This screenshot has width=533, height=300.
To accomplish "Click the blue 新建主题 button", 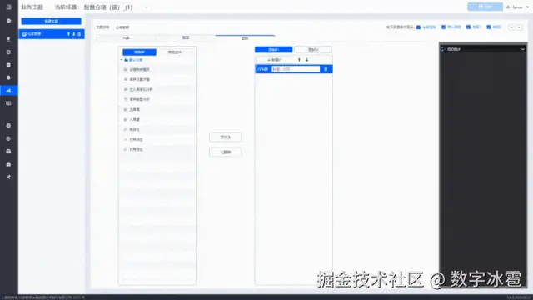I will click(51, 21).
